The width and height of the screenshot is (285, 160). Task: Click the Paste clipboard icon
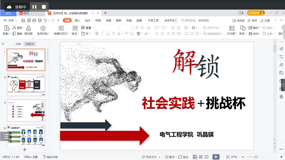click(x=7, y=28)
